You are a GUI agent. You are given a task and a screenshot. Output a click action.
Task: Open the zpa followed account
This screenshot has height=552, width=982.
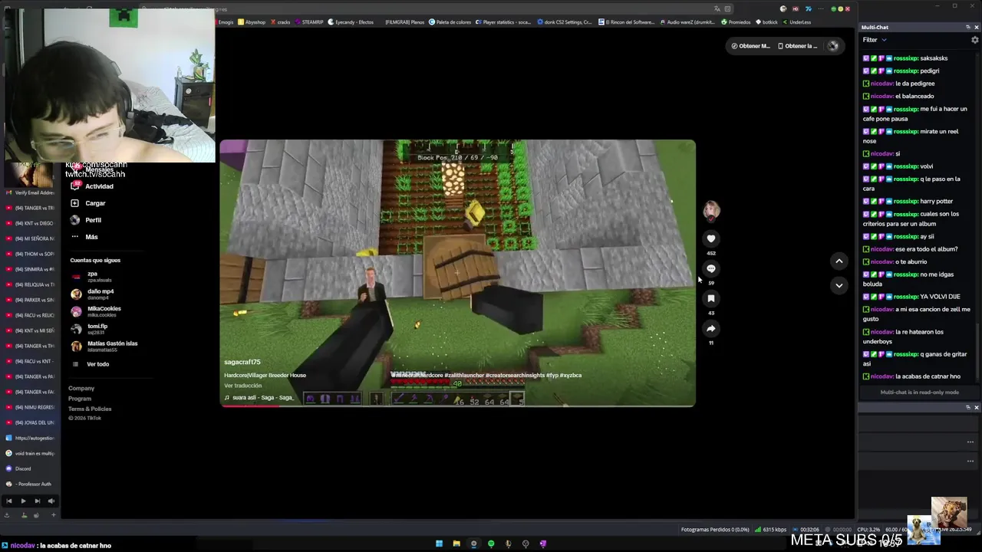tap(92, 276)
